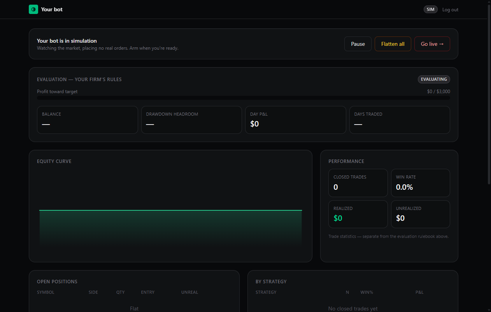Click the Symbol column header

(x=46, y=292)
